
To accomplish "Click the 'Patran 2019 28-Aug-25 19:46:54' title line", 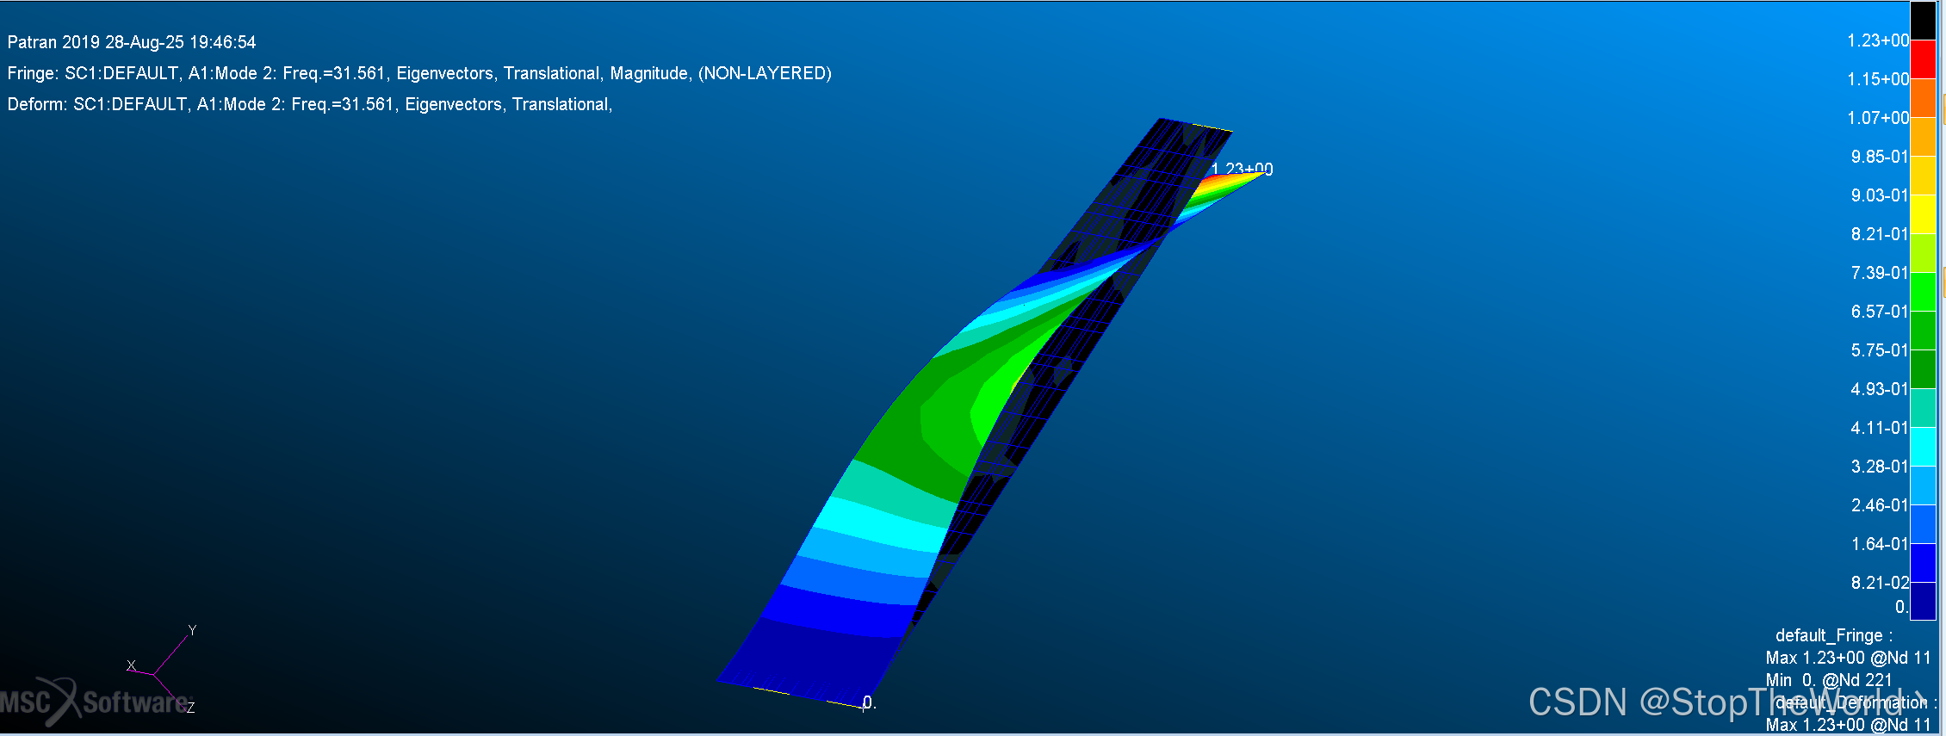I will [132, 42].
